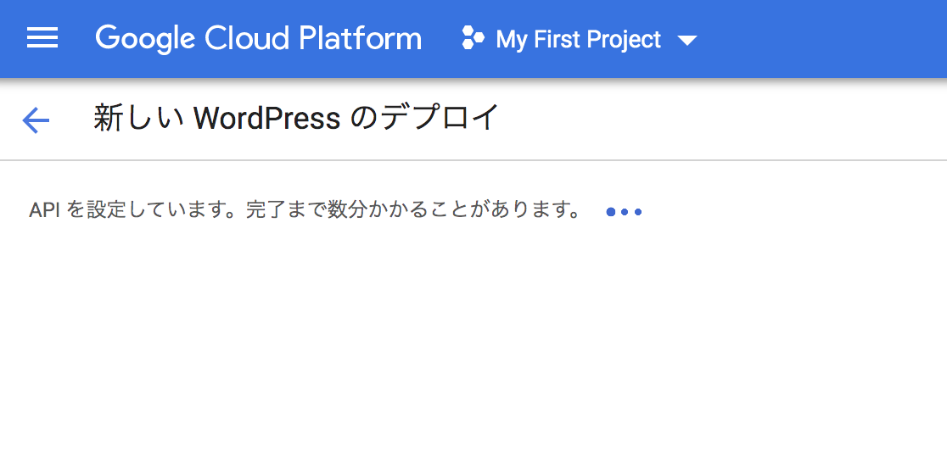
Task: Click the word Project in the project picker
Action: tap(624, 41)
